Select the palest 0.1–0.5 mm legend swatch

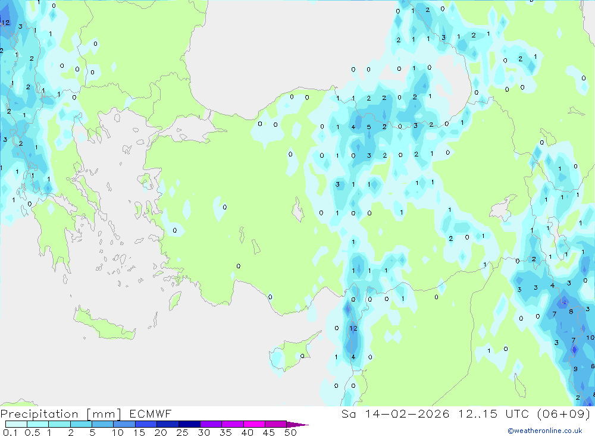coord(16,424)
